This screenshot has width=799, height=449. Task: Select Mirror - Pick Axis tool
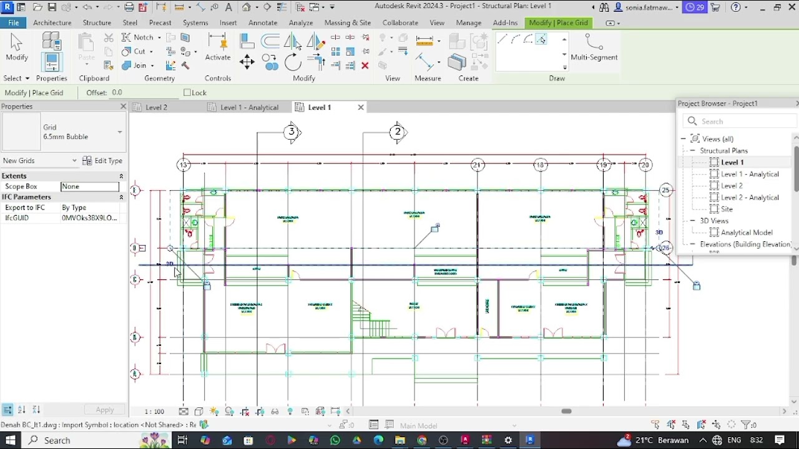292,41
